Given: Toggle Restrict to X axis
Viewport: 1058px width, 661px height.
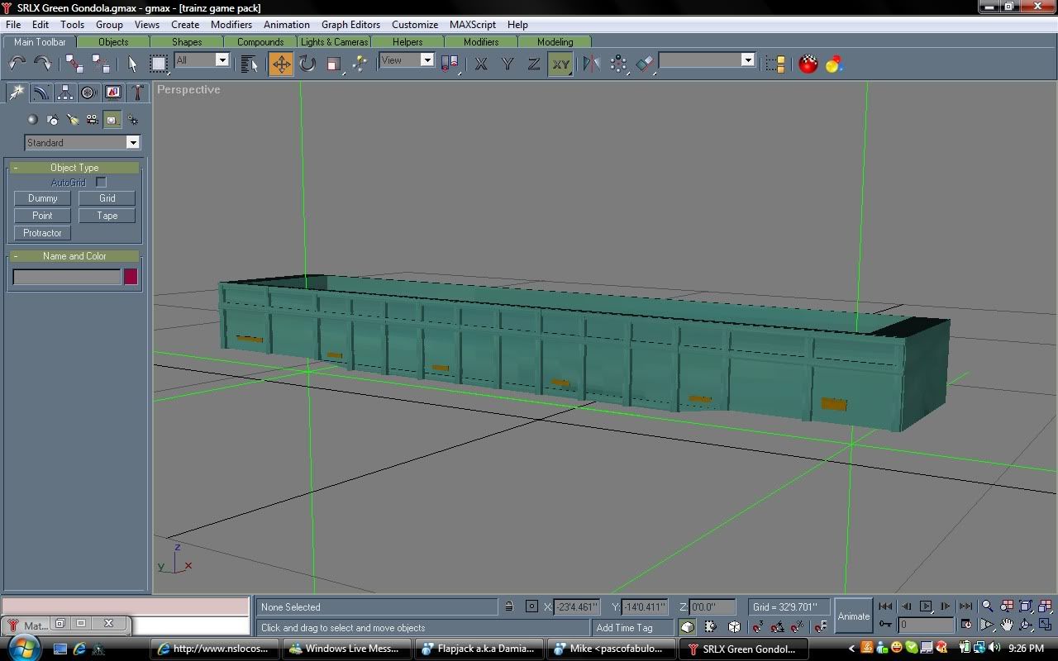Looking at the screenshot, I should (481, 64).
